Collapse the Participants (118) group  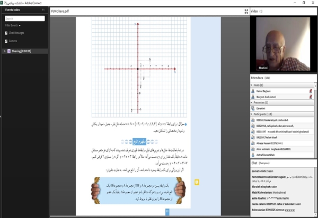pyautogui.click(x=251, y=114)
